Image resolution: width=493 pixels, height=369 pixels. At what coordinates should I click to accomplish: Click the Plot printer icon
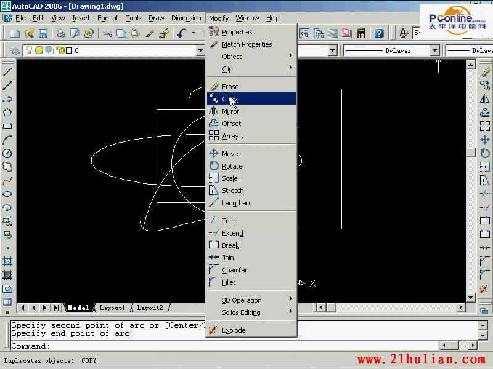[61, 33]
